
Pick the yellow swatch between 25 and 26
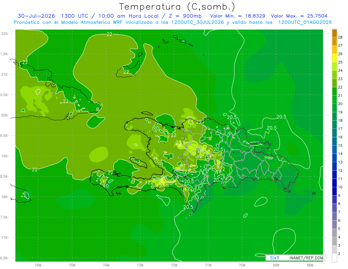click(334, 58)
